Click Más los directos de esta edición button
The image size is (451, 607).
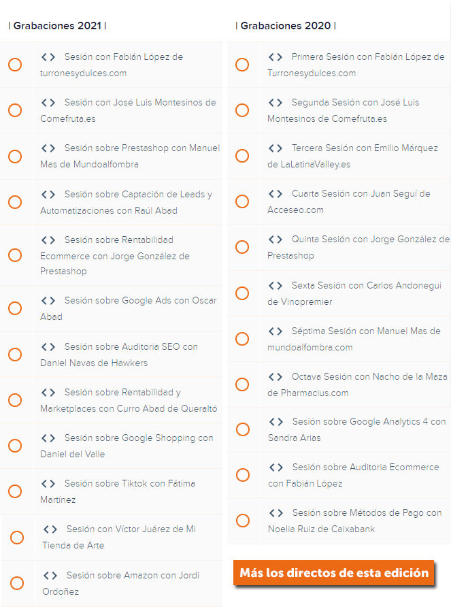[334, 573]
